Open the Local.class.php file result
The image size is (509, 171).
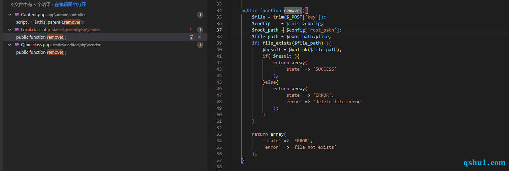pos(35,30)
